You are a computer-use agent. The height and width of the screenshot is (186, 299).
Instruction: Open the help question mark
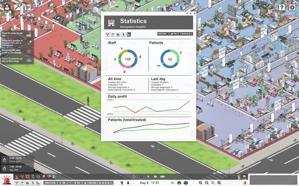click(282, 7)
